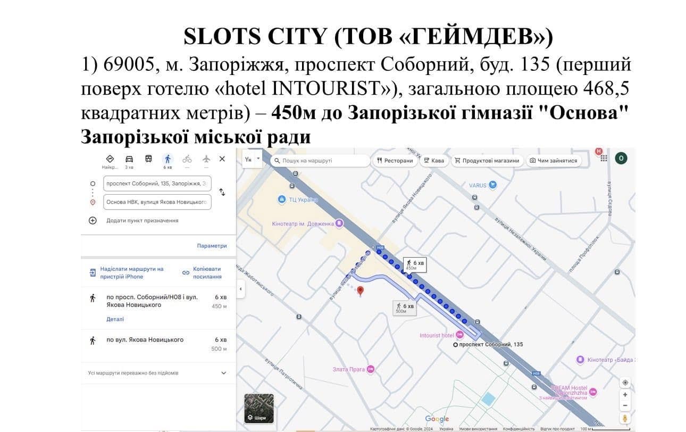Open the Шари layers thumbnail

[x=259, y=408]
